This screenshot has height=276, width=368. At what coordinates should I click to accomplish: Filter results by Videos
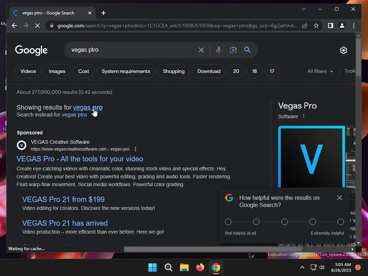28,72
